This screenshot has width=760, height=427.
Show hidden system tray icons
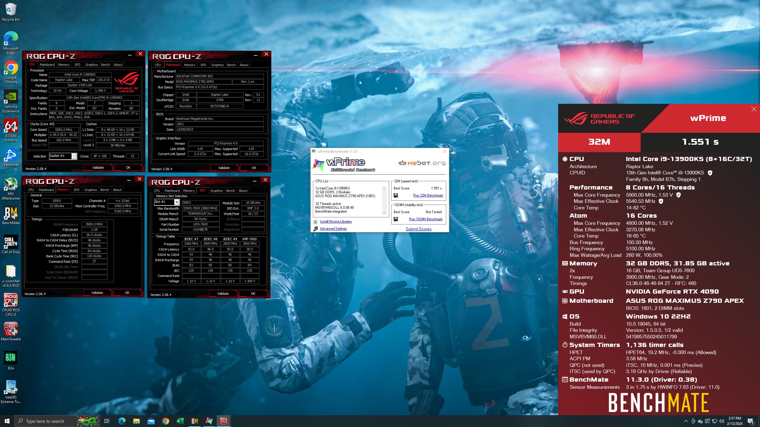coord(686,421)
